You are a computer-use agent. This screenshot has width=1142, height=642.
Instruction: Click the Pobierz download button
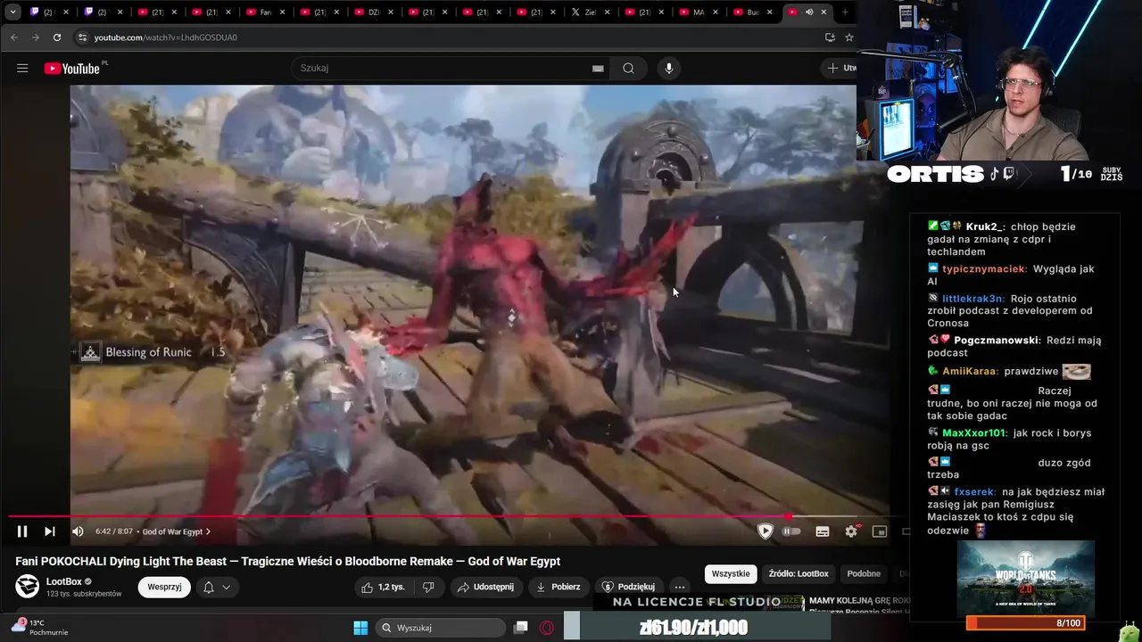tap(558, 587)
